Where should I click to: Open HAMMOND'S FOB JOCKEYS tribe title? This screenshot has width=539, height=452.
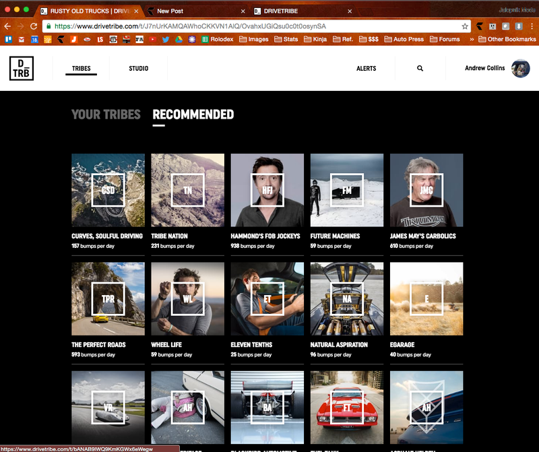click(265, 236)
